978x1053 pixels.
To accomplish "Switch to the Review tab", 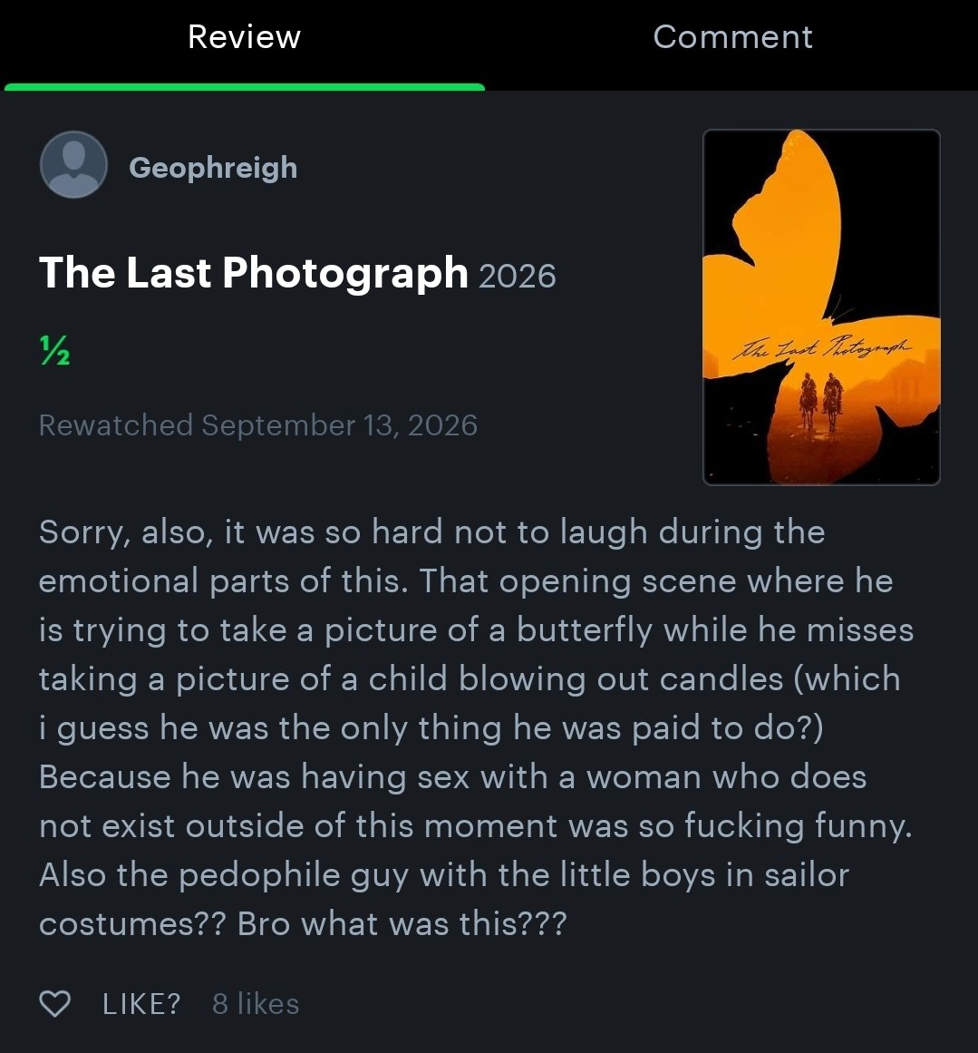I will 245,37.
